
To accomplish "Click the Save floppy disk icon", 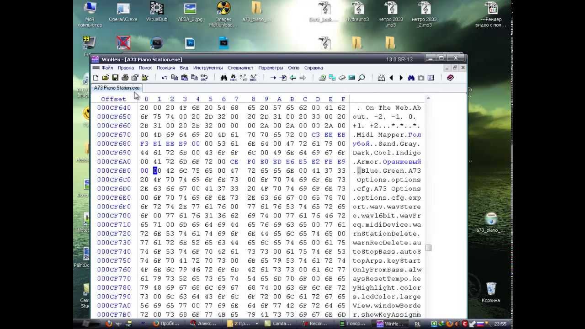I will pyautogui.click(x=115, y=78).
